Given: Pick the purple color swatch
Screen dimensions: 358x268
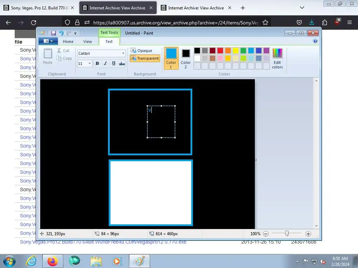Looking at the screenshot, I should pos(266,50).
